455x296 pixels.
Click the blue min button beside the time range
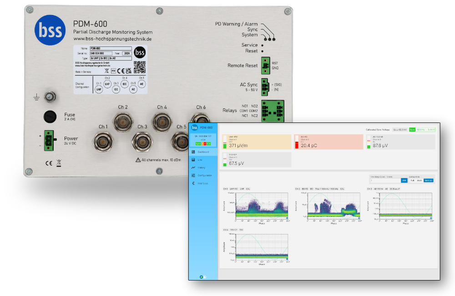(404, 180)
